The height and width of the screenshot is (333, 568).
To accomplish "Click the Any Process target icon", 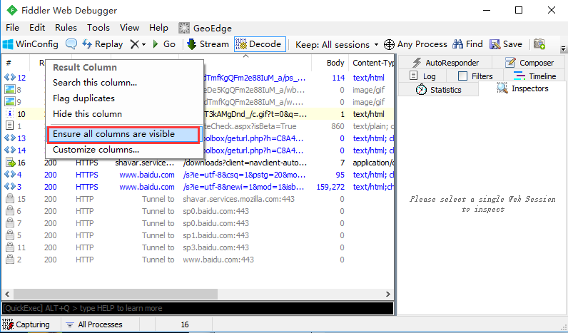I will 389,44.
